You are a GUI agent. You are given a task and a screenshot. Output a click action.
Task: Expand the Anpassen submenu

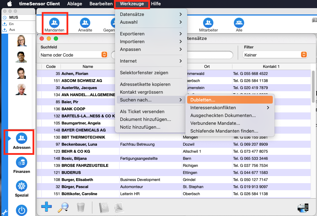[x=151, y=49]
